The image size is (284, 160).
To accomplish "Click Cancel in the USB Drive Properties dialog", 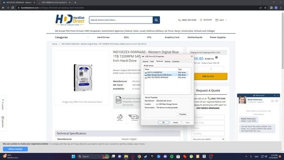I will (x=175, y=123).
